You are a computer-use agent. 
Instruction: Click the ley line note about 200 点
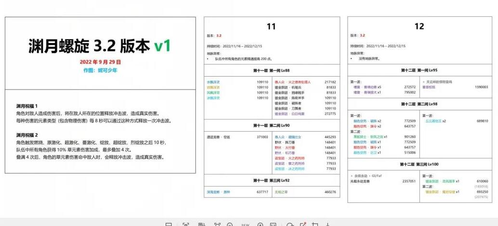244,59
